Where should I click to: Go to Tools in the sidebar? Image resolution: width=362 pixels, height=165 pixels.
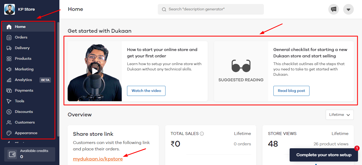(19, 101)
